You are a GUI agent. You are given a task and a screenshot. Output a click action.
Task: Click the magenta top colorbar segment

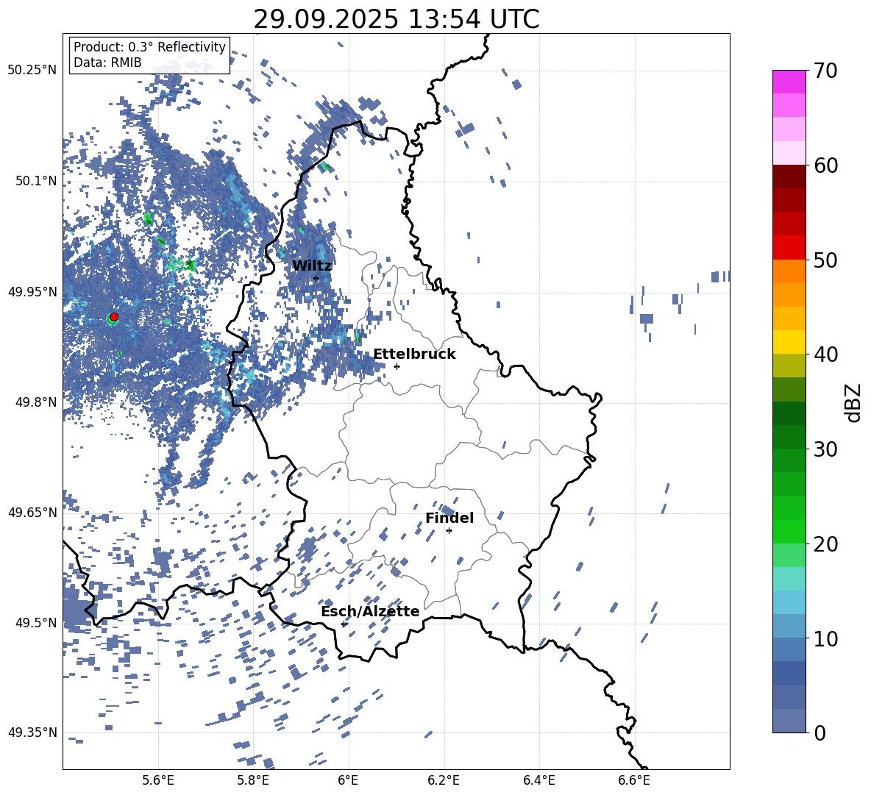coord(789,82)
